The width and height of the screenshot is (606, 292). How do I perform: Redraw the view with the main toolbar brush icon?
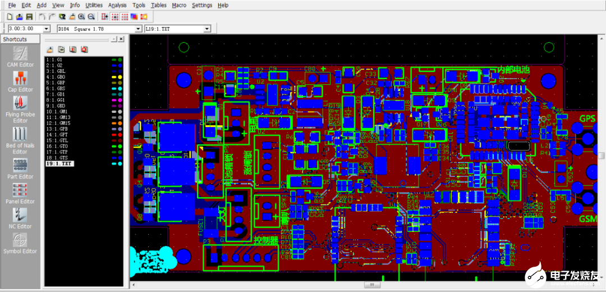coord(72,17)
